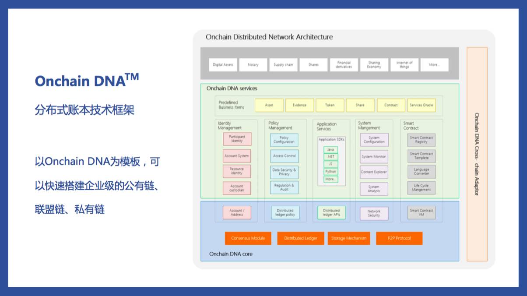527x296 pixels.
Task: Select the yellow 'Contract' box
Action: coord(391,105)
